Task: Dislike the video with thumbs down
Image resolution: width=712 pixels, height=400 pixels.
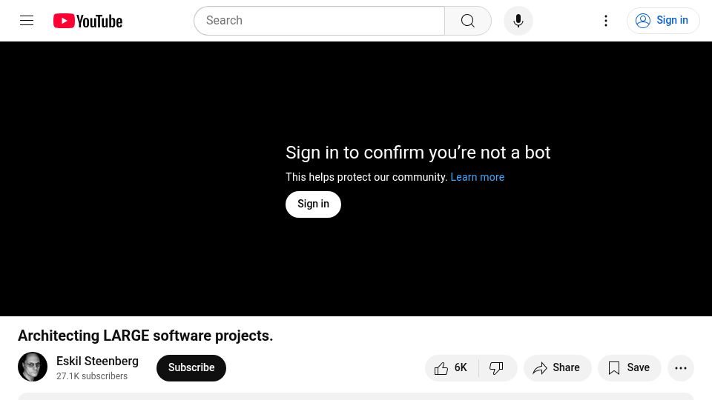Action: pos(498,368)
